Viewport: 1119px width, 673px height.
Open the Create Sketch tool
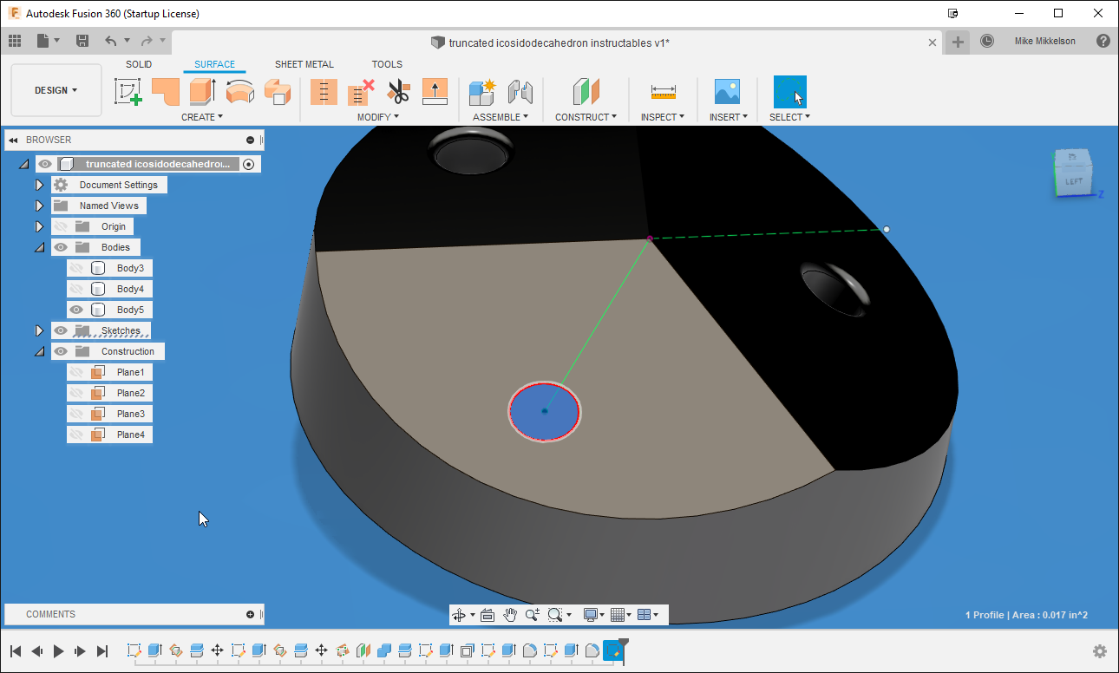point(128,91)
